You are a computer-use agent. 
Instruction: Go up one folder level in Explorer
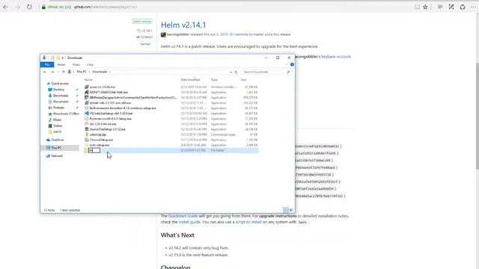coord(63,72)
